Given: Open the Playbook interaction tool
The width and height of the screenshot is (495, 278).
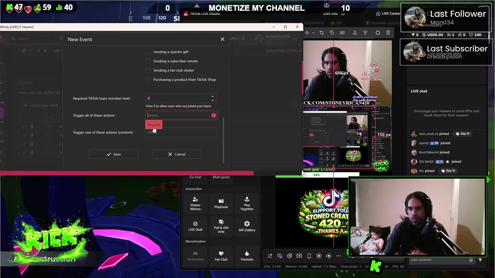Looking at the screenshot, I should click(x=221, y=204).
